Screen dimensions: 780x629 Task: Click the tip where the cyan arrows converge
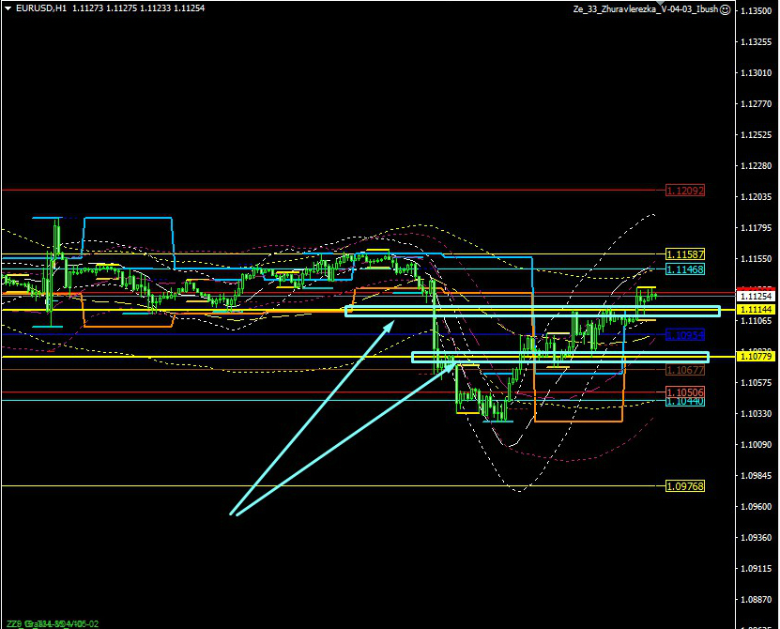232,514
